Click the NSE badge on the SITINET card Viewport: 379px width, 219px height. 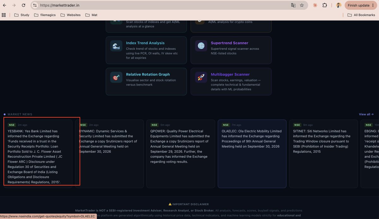297,125
